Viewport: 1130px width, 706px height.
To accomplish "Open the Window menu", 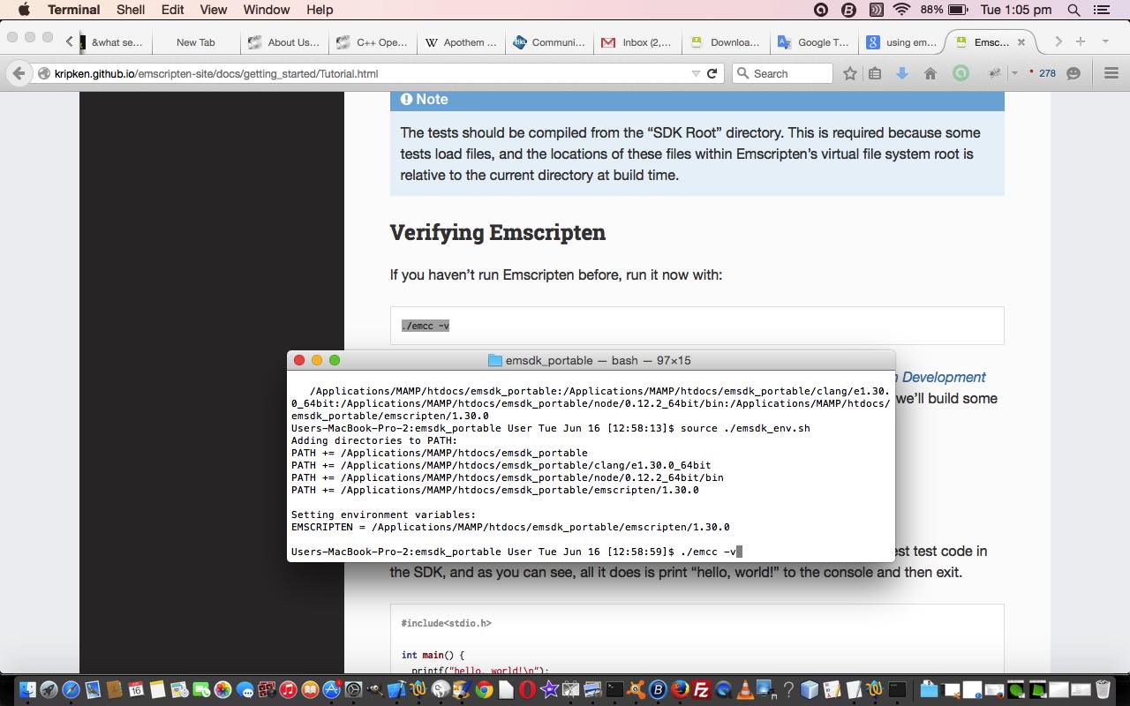I will pos(266,10).
